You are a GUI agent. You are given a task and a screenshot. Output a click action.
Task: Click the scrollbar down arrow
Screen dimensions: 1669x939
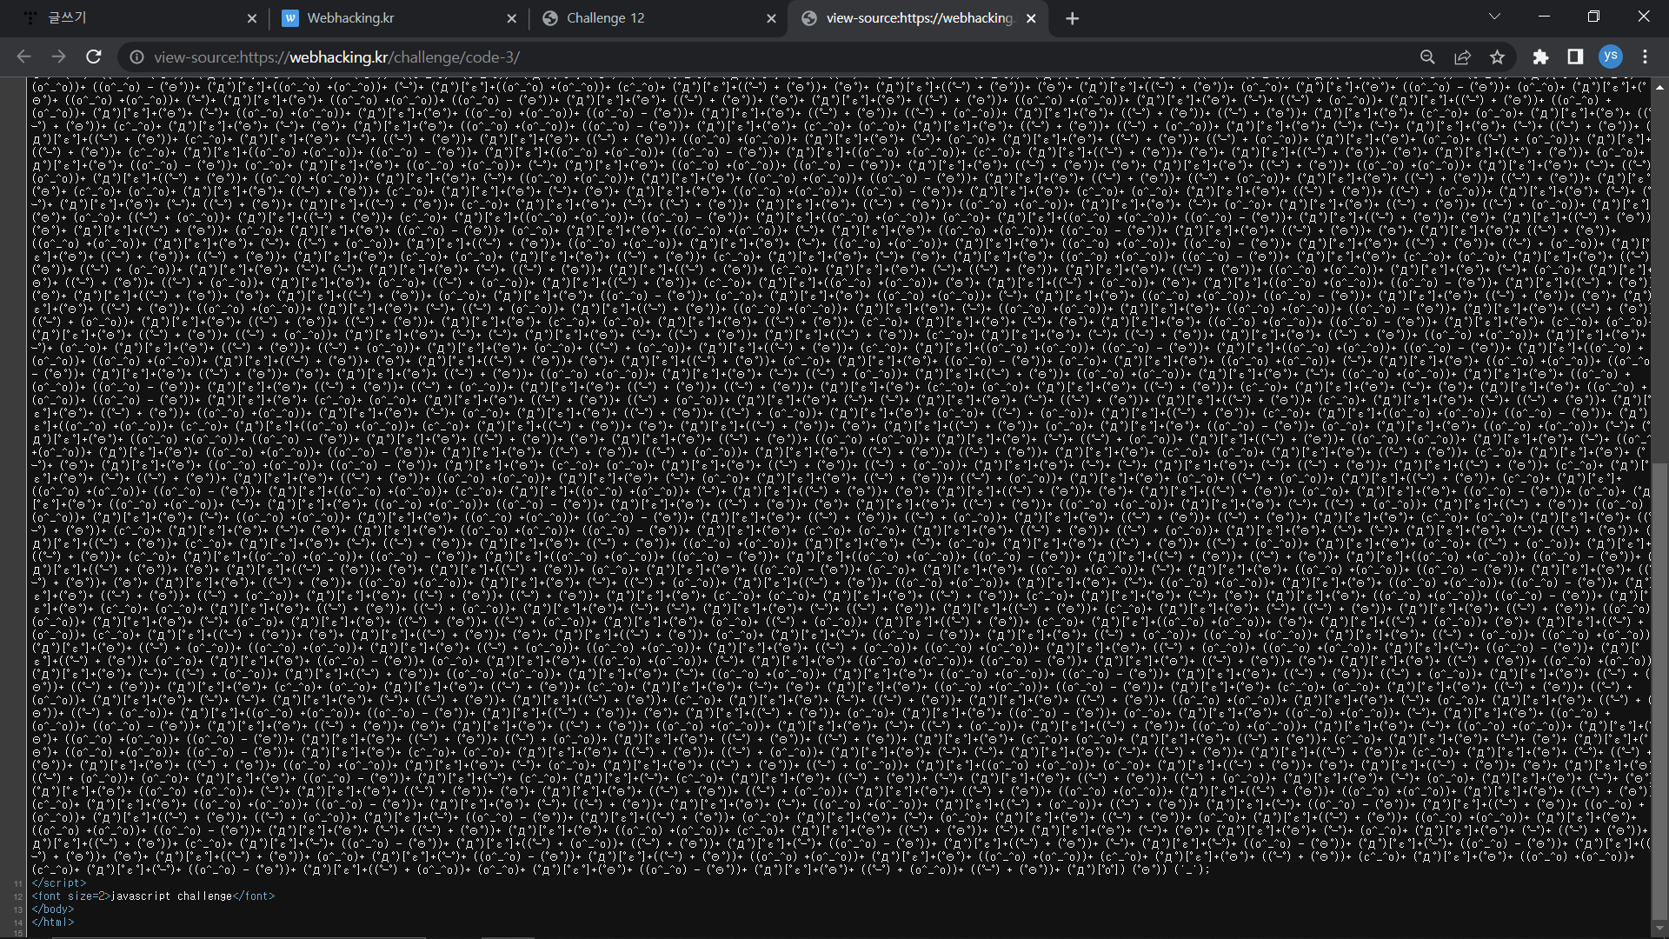pyautogui.click(x=1659, y=928)
